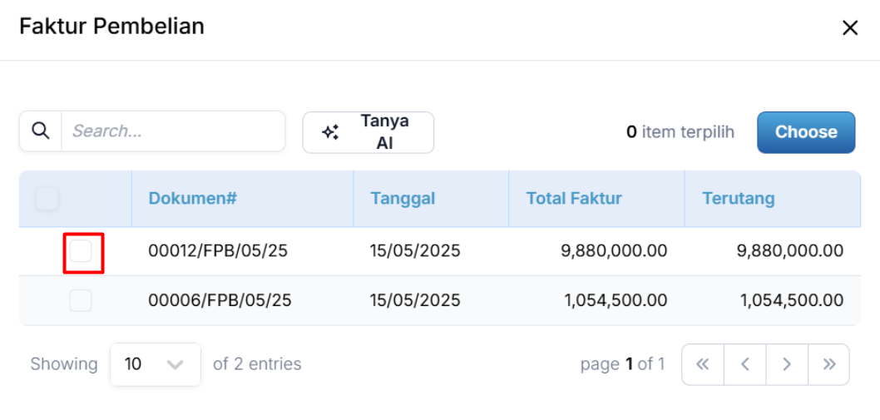
Task: Click the search magnifier icon
Action: 41,131
